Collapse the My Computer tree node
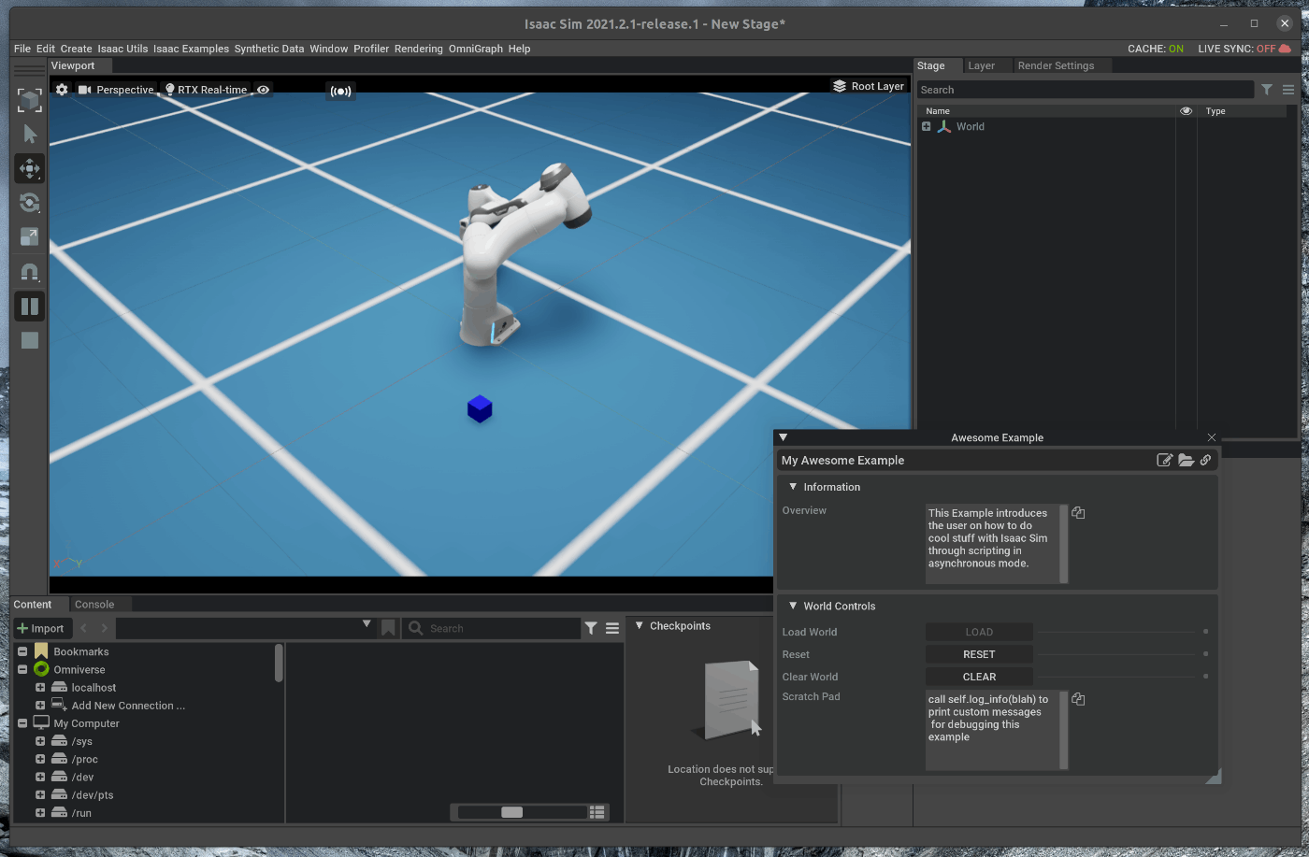The width and height of the screenshot is (1309, 857). [22, 723]
